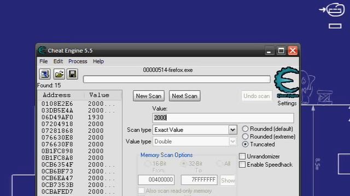Select the All scan option

220,164
